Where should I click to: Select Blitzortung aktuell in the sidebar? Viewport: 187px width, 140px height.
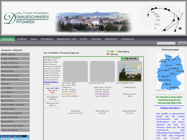pyautogui.click(x=15, y=75)
